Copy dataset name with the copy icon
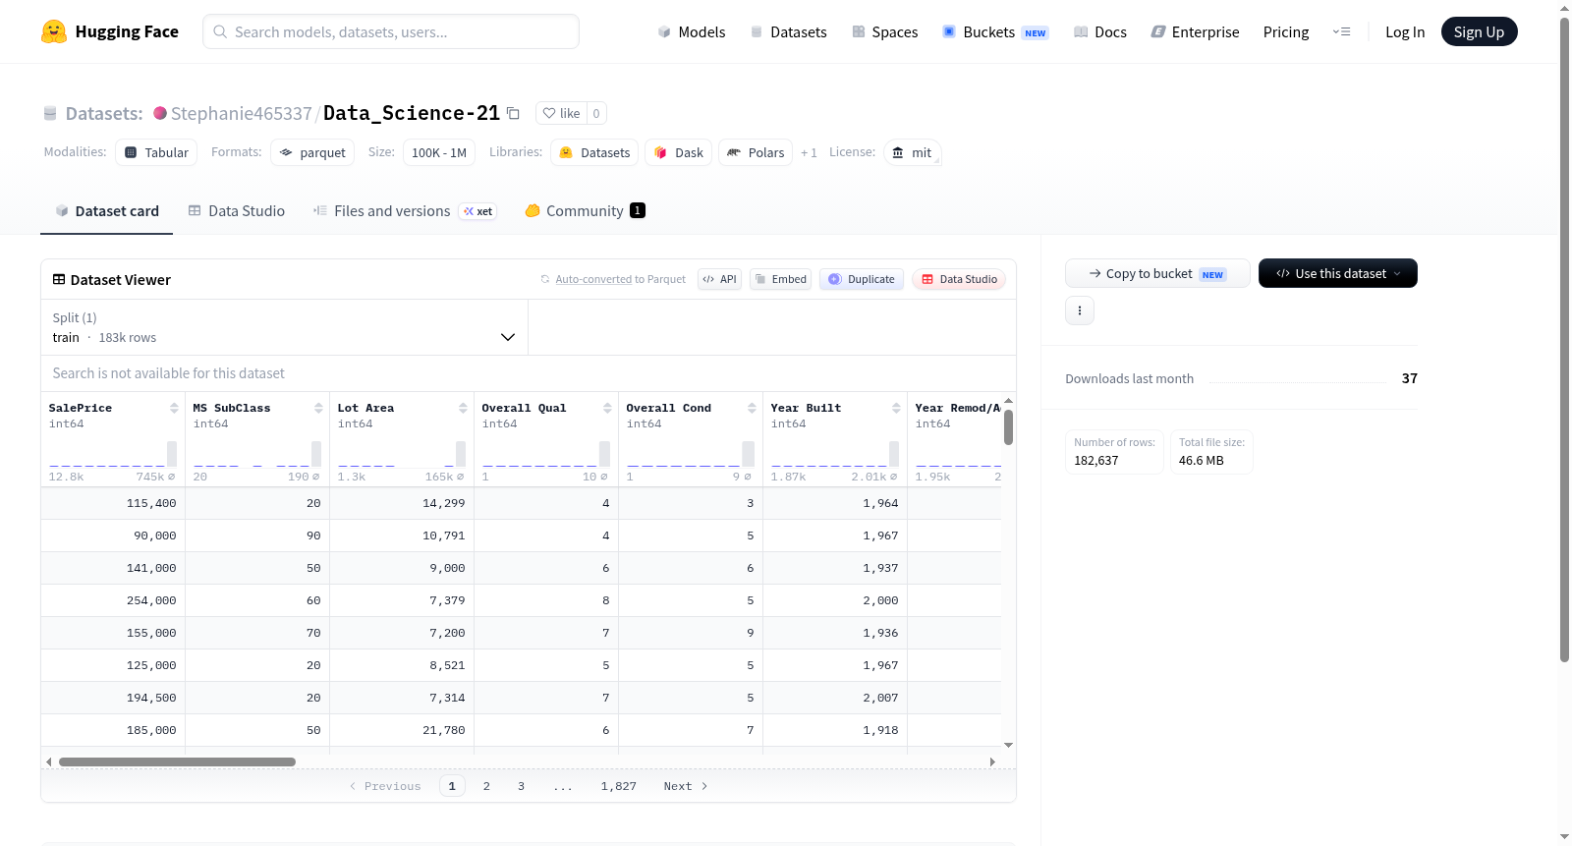Viewport: 1572px width, 846px height. point(513,113)
